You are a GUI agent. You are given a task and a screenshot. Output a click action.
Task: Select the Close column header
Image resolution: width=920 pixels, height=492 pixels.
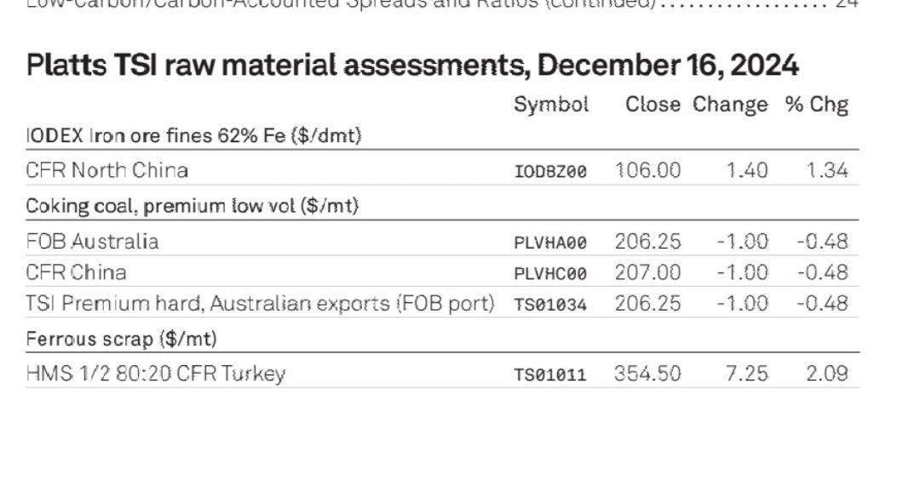[x=653, y=105]
